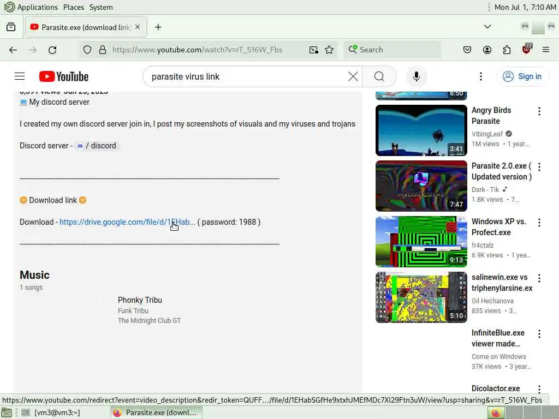The height and width of the screenshot is (419, 559).
Task: Open the tracking protection shield icon
Action: pyautogui.click(x=87, y=50)
